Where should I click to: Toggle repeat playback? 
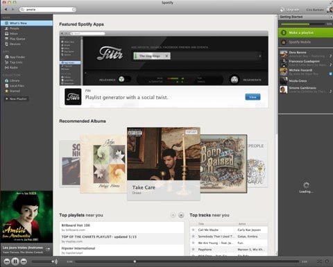tap(327, 261)
